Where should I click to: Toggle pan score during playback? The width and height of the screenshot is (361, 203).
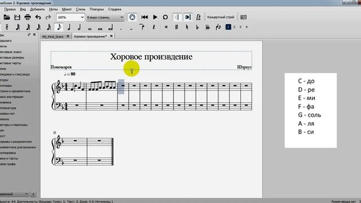click(x=188, y=17)
